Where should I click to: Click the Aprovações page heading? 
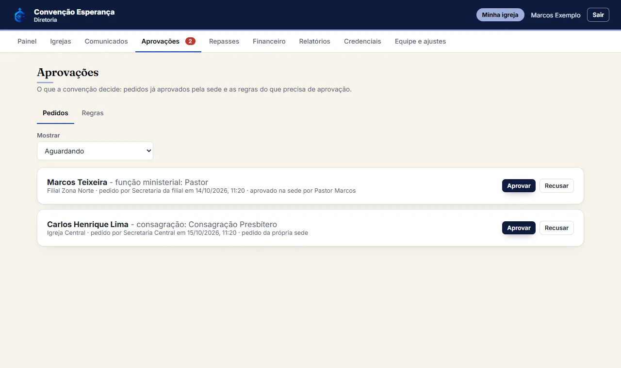[x=68, y=73]
